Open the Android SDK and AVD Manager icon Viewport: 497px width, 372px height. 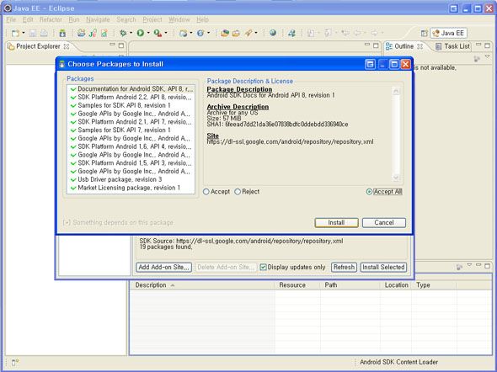pos(62,33)
